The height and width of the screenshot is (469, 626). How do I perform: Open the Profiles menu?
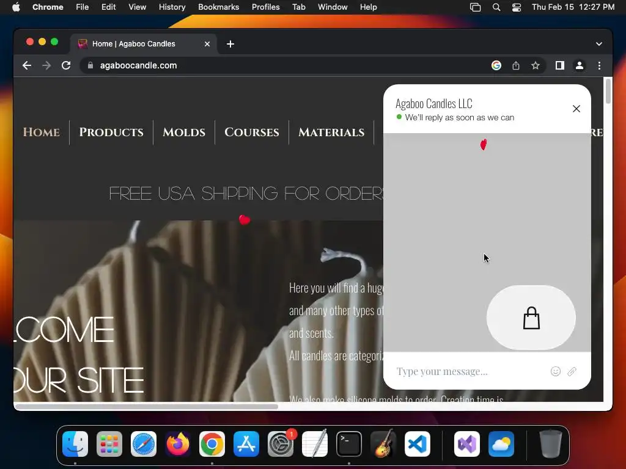[265, 7]
